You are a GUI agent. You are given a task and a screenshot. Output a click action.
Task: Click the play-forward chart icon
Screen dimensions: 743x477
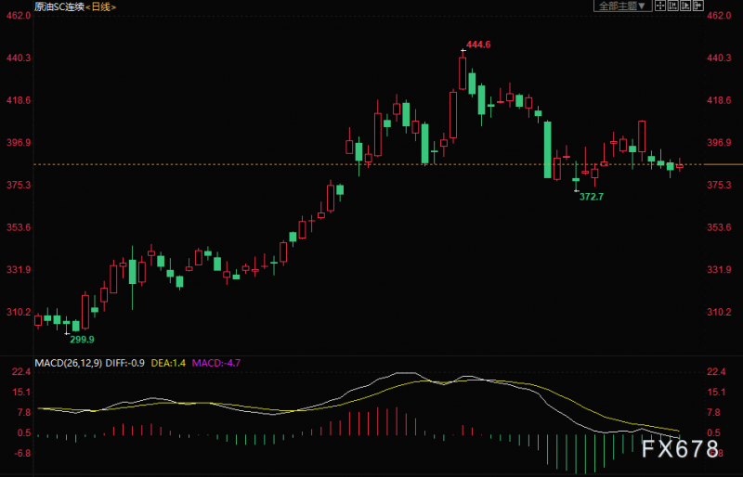[x=685, y=6]
